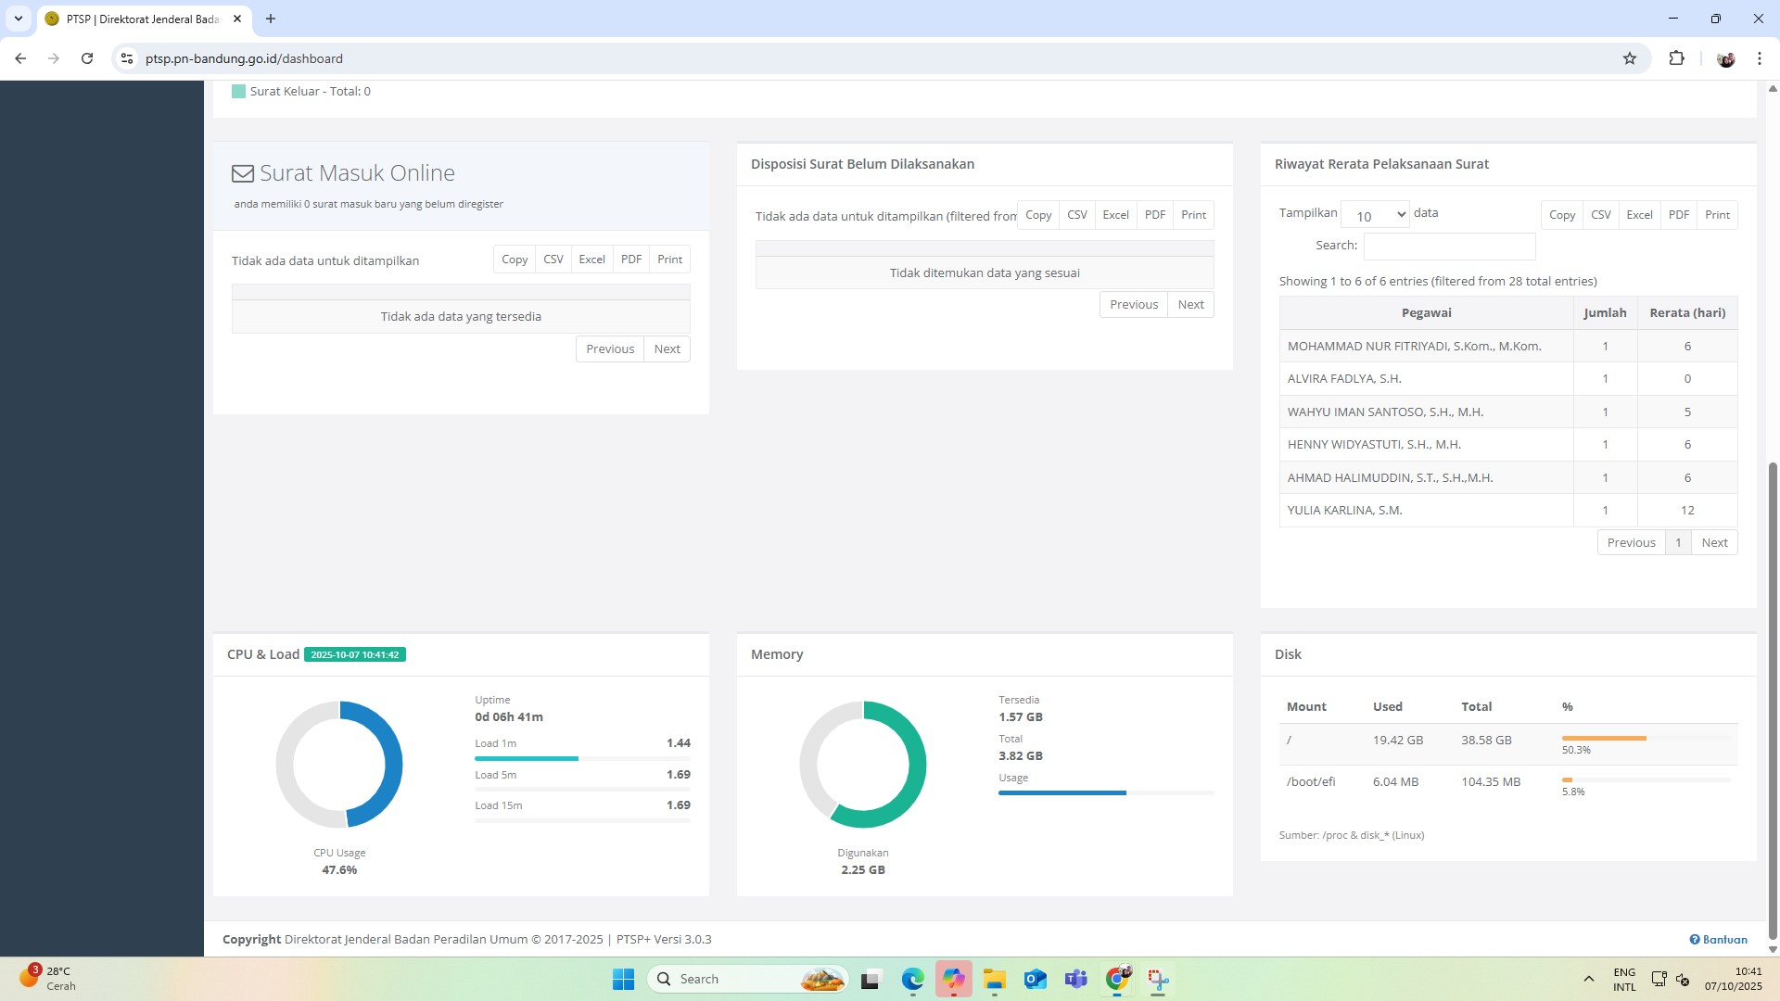Open the Chrome menu three-dots icon
Screen dimensions: 1780x1001
(x=1759, y=58)
